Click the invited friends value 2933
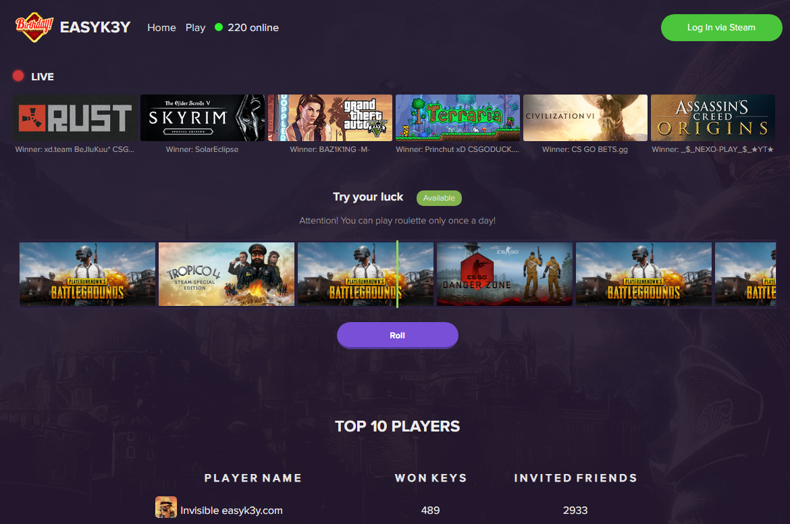The image size is (790, 524). point(575,510)
